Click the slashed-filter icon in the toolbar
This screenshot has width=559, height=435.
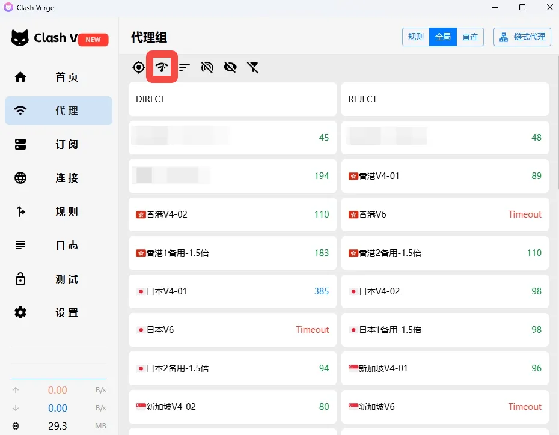point(253,67)
